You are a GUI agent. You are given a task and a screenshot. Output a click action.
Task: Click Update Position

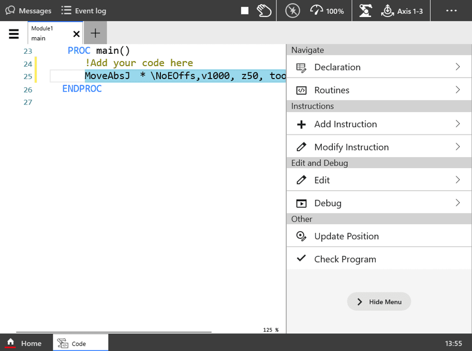pos(379,236)
